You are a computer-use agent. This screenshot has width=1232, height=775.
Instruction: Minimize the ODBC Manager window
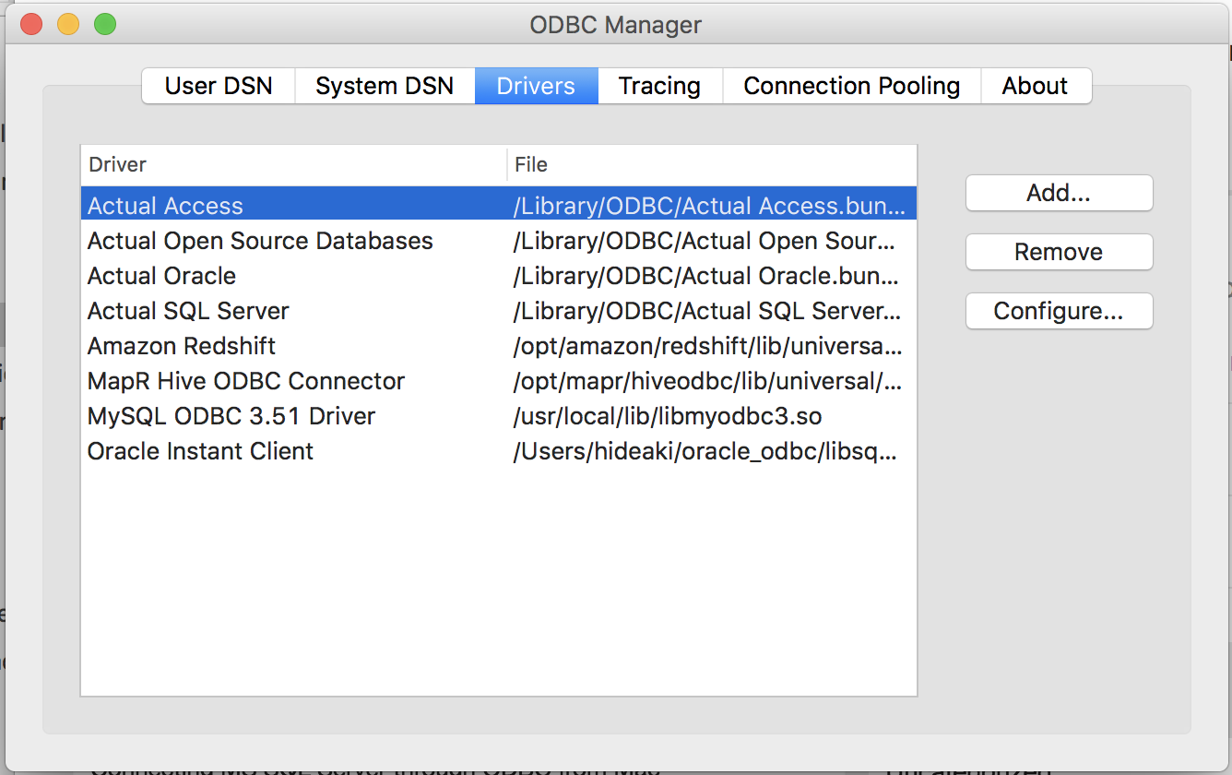point(67,24)
